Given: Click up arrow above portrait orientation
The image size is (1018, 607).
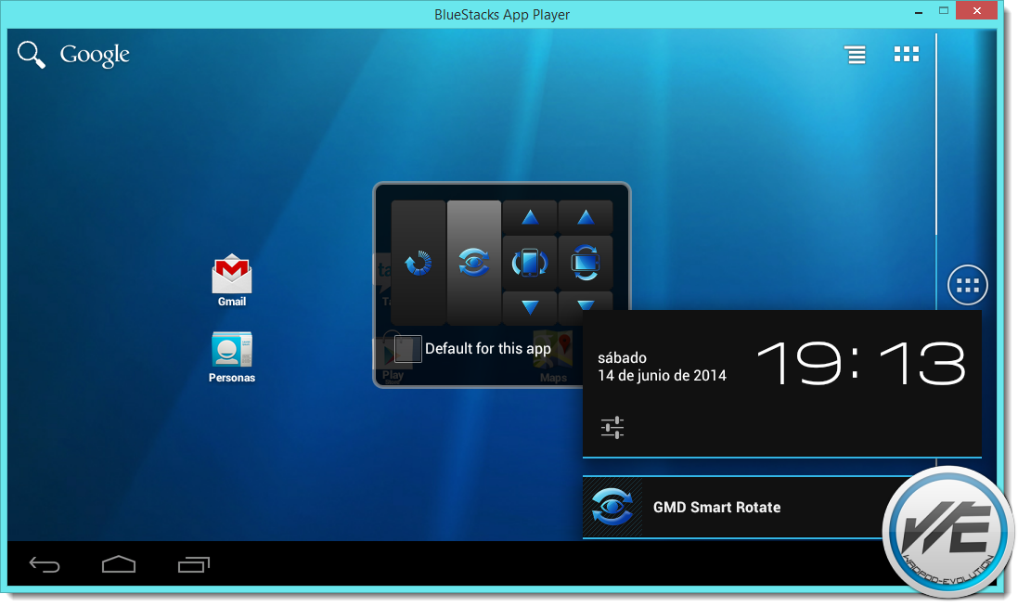Looking at the screenshot, I should (x=530, y=217).
